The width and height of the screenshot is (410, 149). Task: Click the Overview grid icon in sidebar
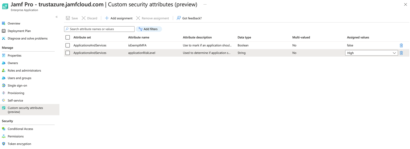pos(4,23)
